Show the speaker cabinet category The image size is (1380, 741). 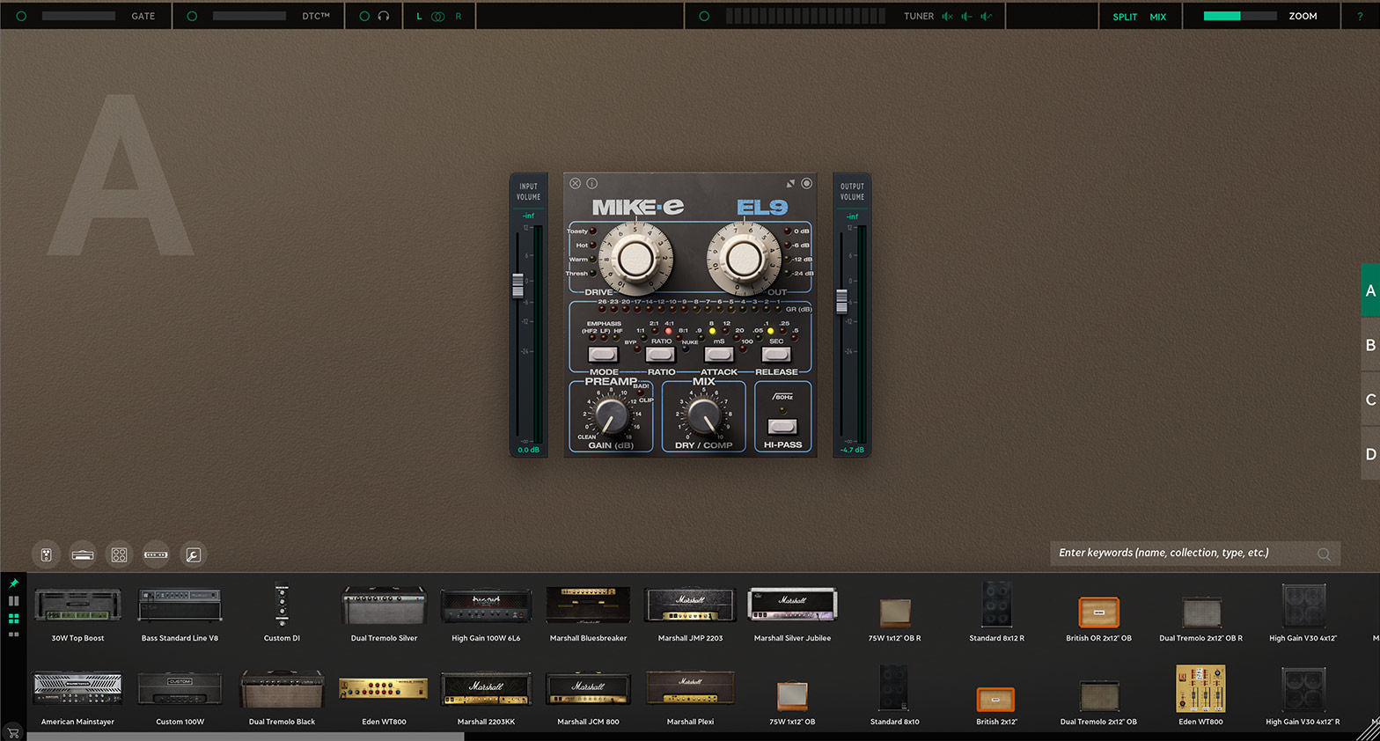click(x=119, y=554)
